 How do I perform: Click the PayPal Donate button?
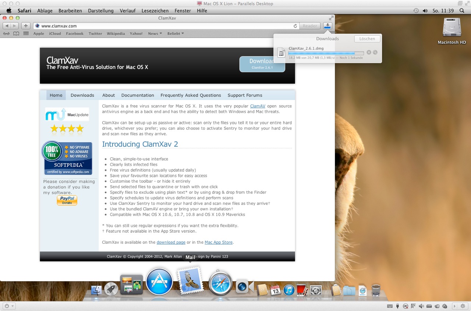click(67, 200)
